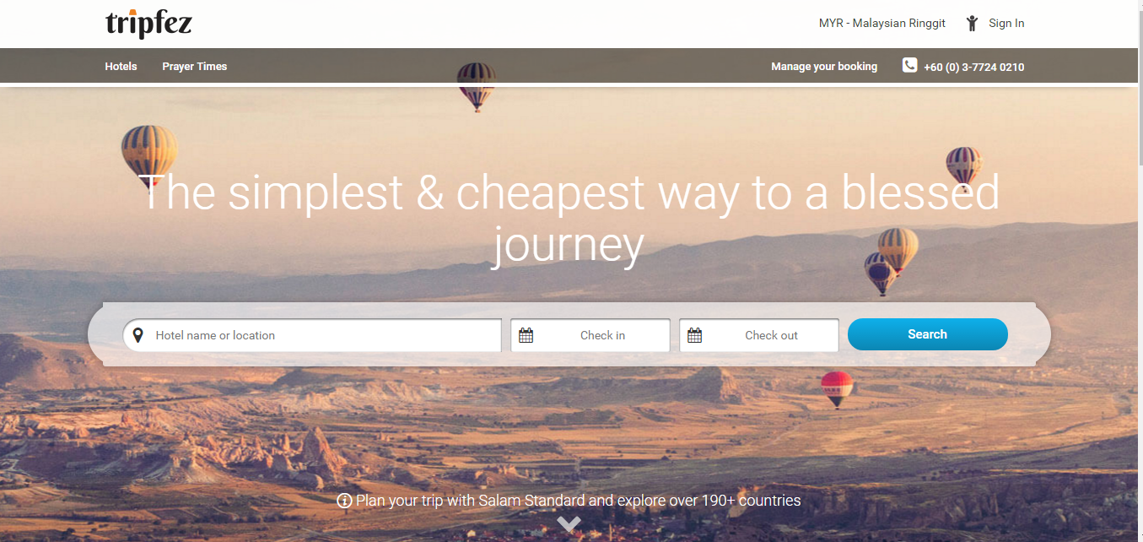The height and width of the screenshot is (542, 1143).
Task: Click the location pin icon in search box
Action: 138,335
